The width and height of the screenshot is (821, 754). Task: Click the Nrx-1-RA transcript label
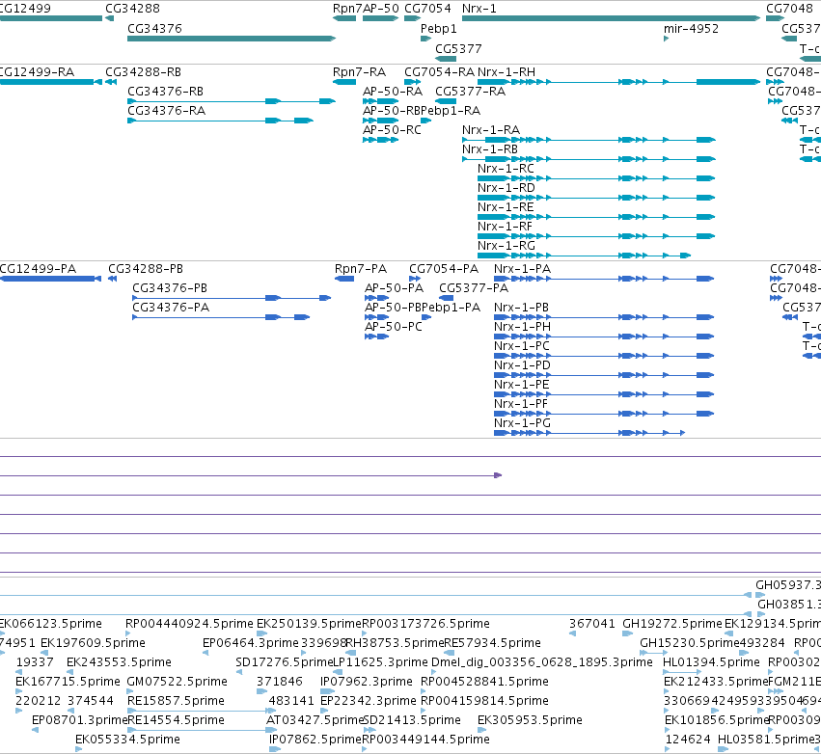491,130
